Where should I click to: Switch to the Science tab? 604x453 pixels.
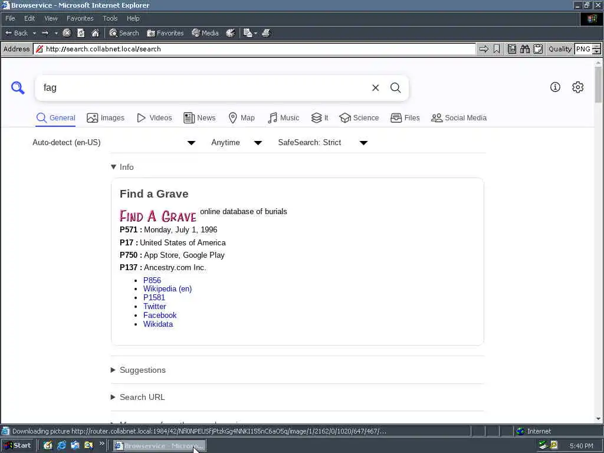(x=359, y=118)
